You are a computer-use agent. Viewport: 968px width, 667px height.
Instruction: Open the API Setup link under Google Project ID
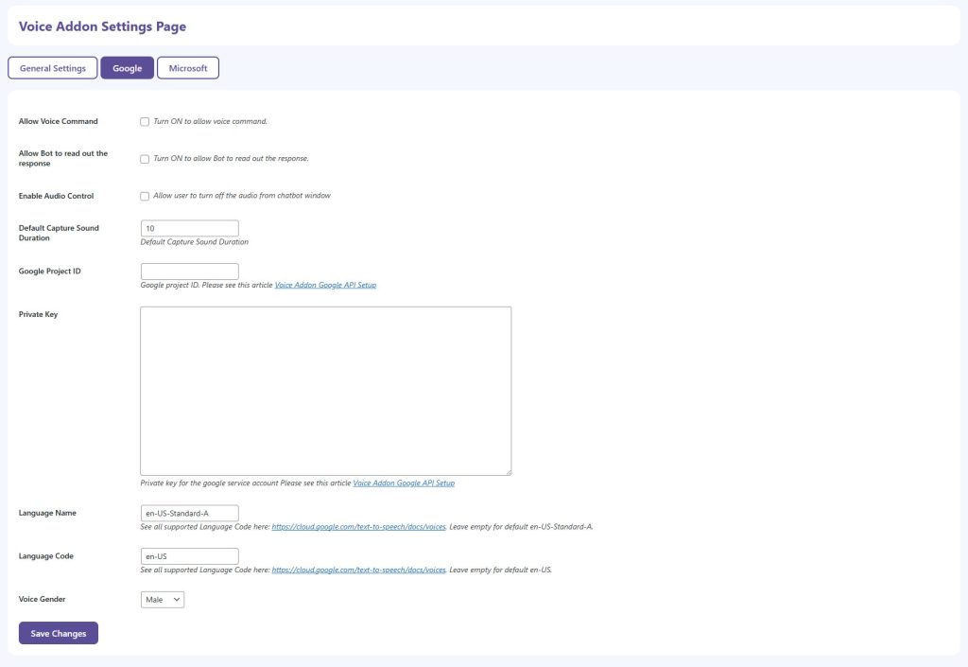click(325, 285)
